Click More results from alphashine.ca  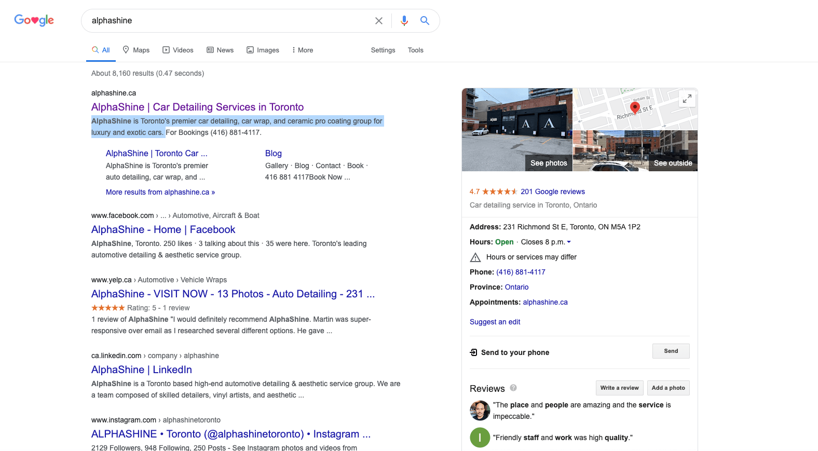pyautogui.click(x=160, y=192)
